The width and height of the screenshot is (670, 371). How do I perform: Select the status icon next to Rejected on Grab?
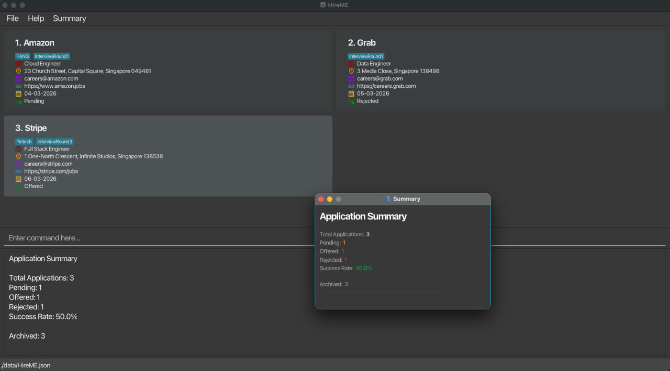click(x=351, y=101)
